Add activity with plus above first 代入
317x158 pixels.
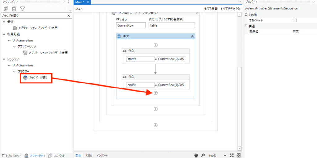click(156, 45)
